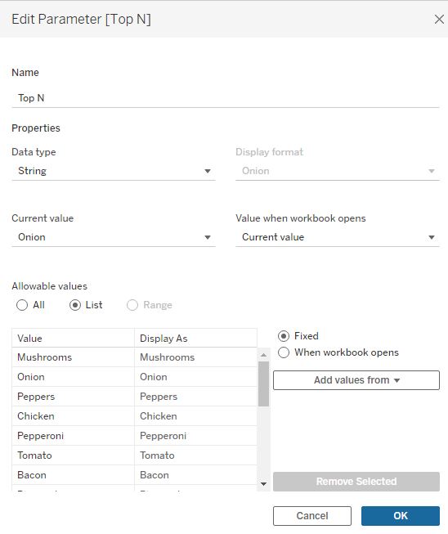Open the Data type String dropdown
The width and height of the screenshot is (448, 534).
114,171
